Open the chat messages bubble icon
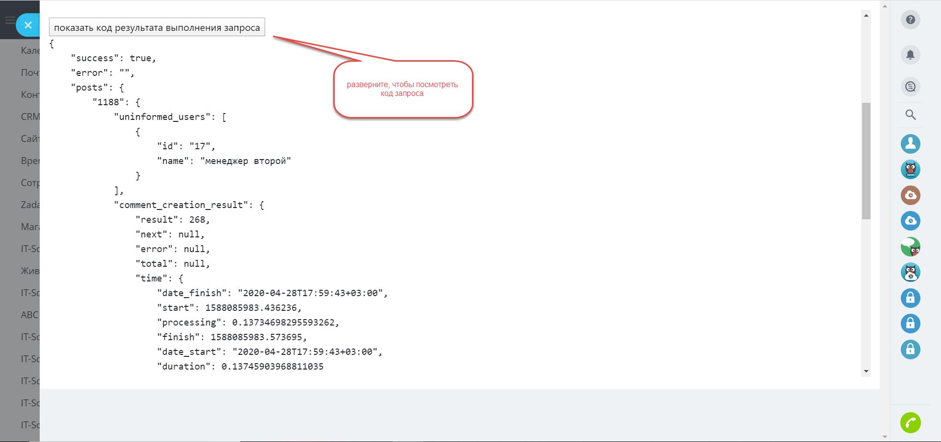941x442 pixels. pos(910,87)
